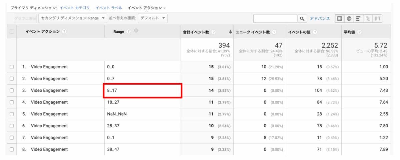Open the アドバンス advanced filter link
This screenshot has width=400, height=160.
320,18
